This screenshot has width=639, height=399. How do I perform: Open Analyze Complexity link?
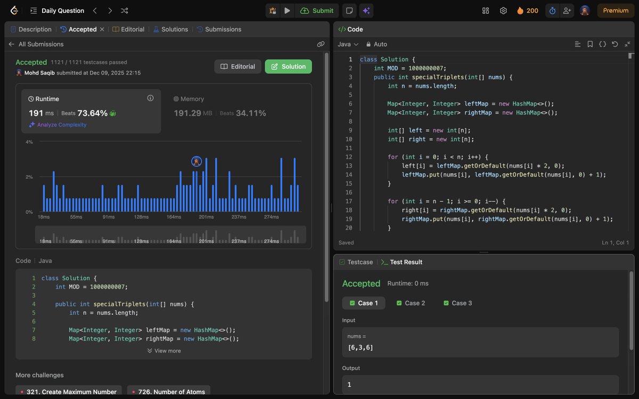58,124
